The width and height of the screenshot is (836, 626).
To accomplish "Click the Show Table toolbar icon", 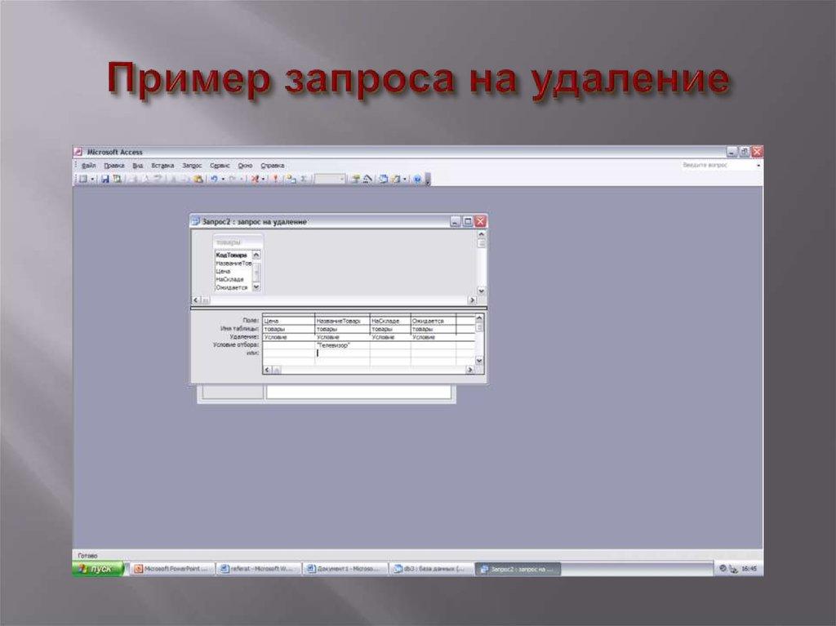I will (x=288, y=177).
